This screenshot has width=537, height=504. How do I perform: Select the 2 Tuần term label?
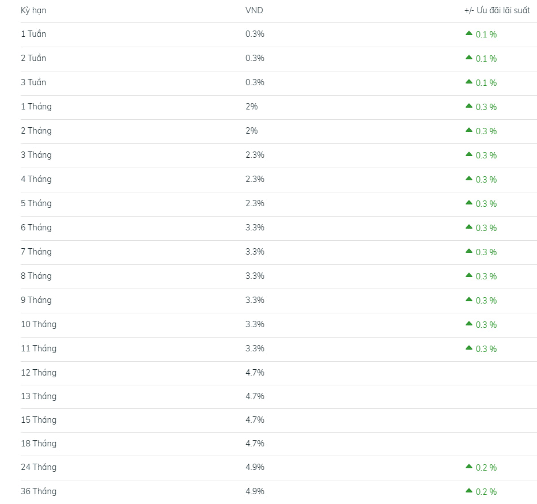click(33, 58)
